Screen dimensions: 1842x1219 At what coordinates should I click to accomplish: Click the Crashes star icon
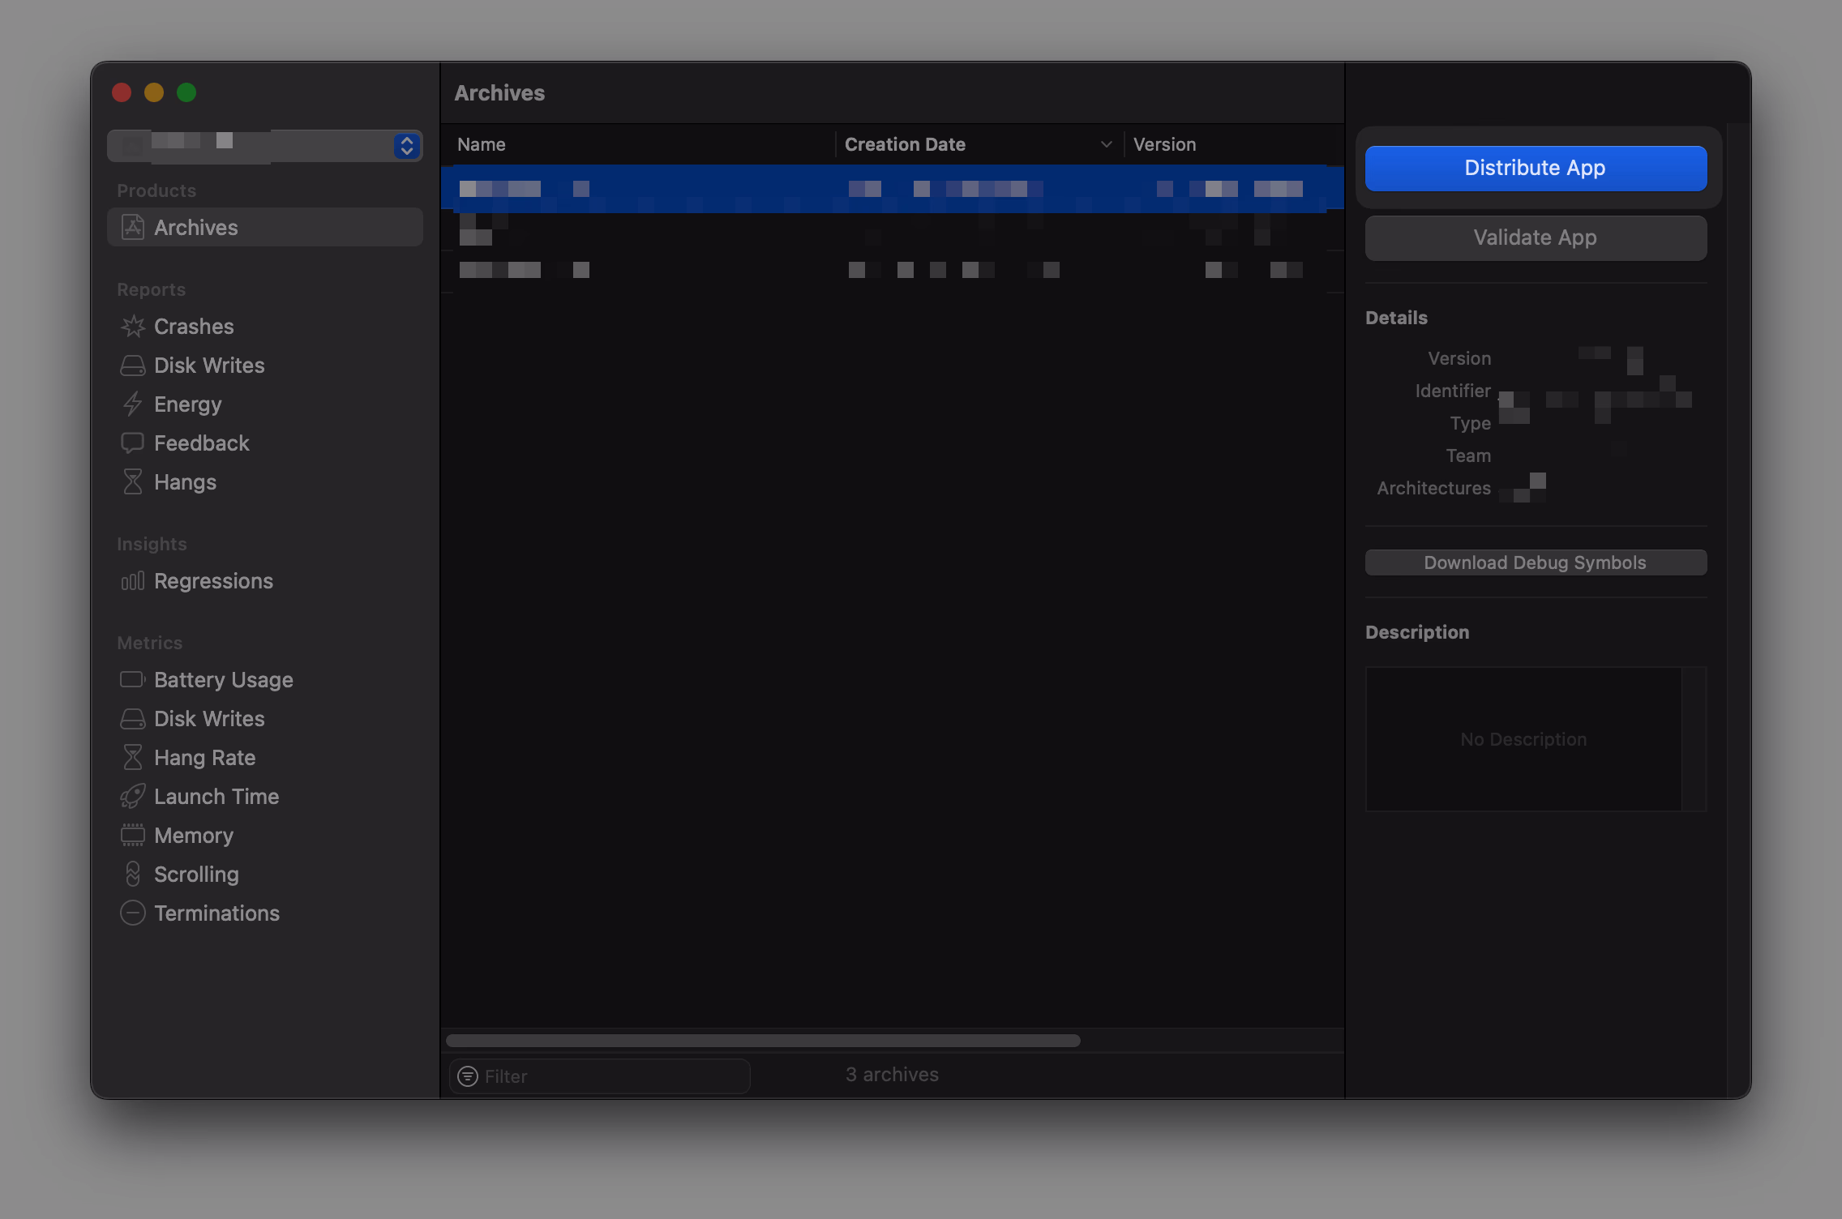pyautogui.click(x=132, y=327)
